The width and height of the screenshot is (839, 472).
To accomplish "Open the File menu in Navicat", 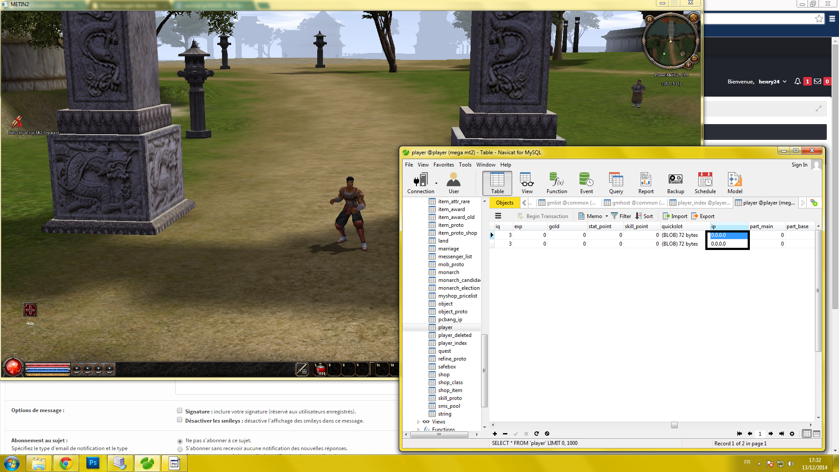I will click(x=409, y=165).
